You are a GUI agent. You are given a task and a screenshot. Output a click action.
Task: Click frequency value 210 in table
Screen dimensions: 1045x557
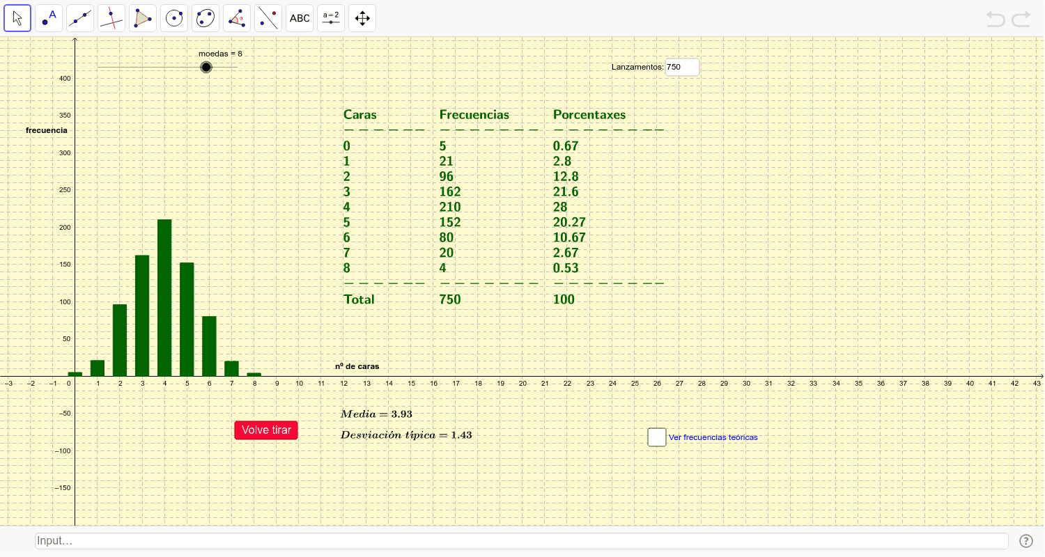pos(450,207)
